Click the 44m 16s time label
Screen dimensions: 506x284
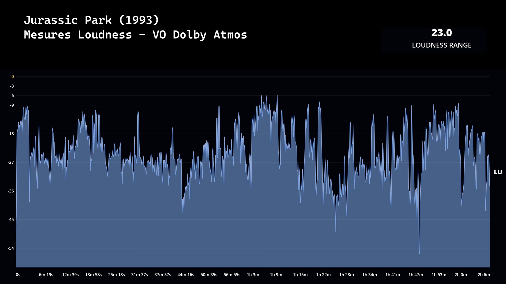click(186, 275)
